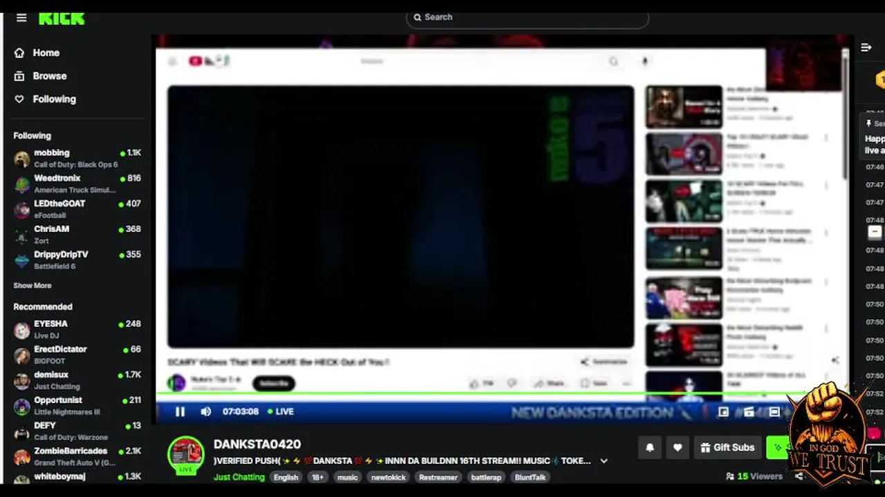Select the Restreamer tag
885x497 pixels.
(x=438, y=477)
